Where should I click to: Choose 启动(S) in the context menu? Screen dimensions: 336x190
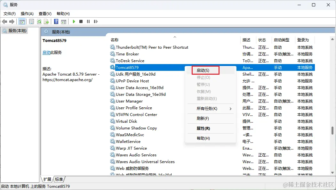coord(211,70)
